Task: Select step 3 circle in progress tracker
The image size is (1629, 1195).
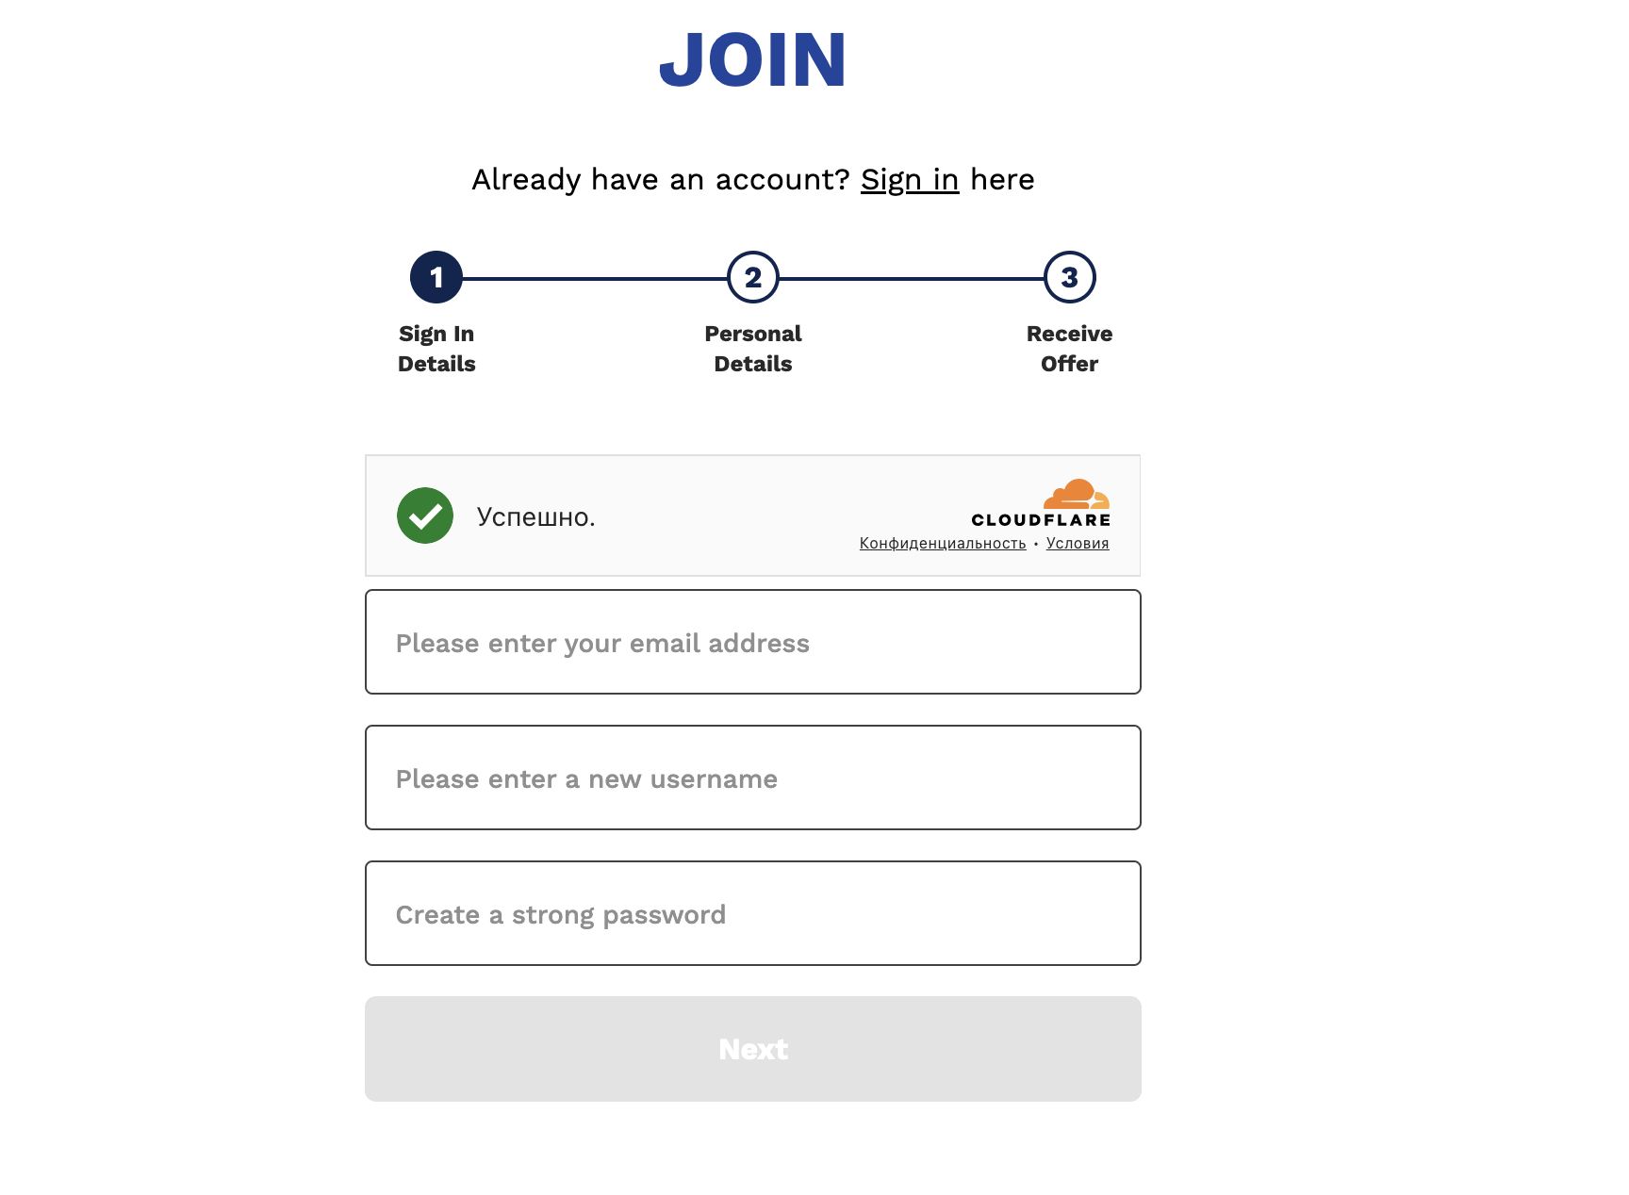Action: point(1070,277)
